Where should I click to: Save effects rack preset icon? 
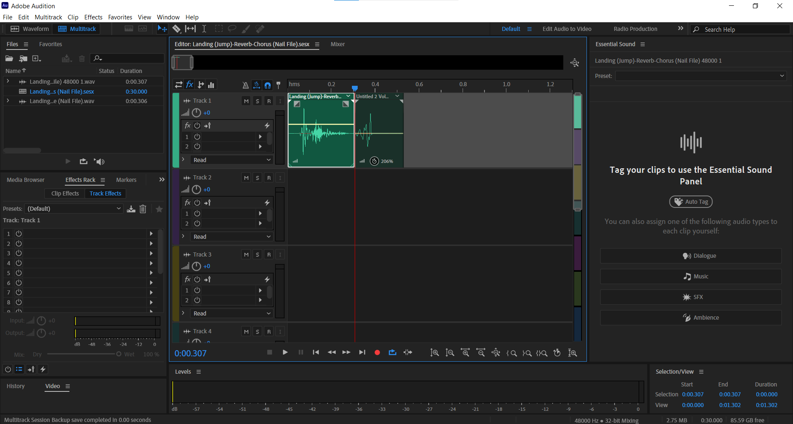131,209
